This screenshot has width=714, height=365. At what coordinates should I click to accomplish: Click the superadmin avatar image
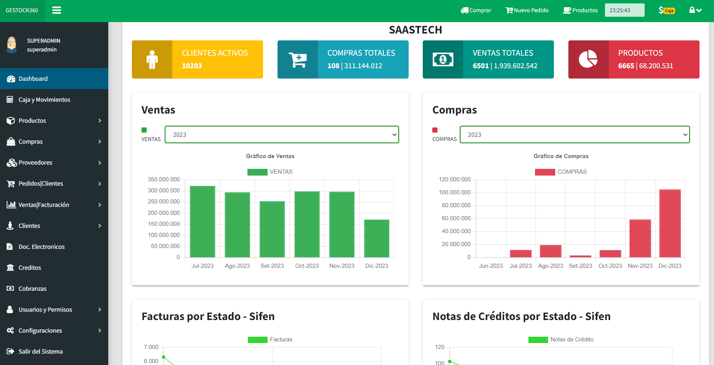(x=12, y=45)
